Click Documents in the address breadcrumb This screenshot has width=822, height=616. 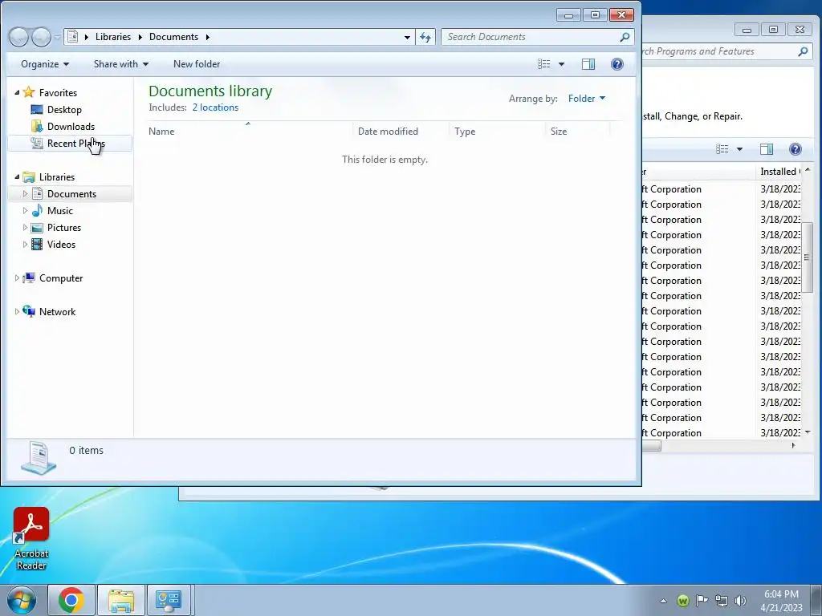pos(173,37)
